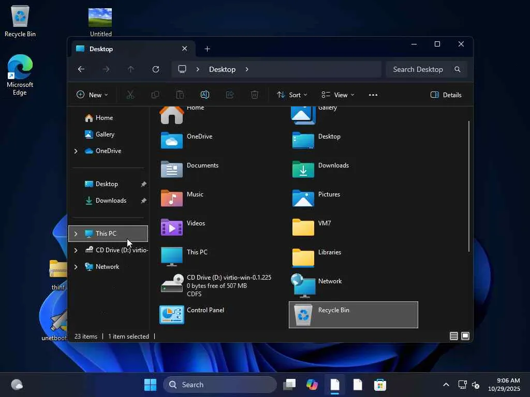530x397 pixels.
Task: Open the View dropdown menu
Action: pyautogui.click(x=338, y=95)
